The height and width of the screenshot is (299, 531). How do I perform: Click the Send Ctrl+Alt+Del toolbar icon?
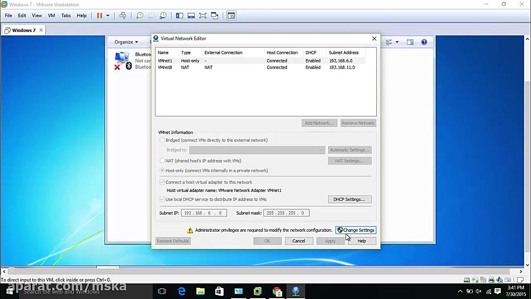pyautogui.click(x=123, y=15)
